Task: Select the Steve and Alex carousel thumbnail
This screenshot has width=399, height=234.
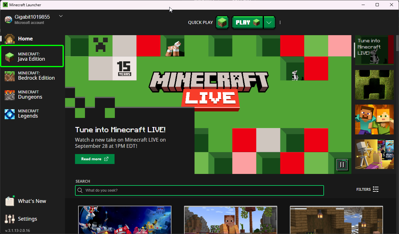Action: click(374, 119)
